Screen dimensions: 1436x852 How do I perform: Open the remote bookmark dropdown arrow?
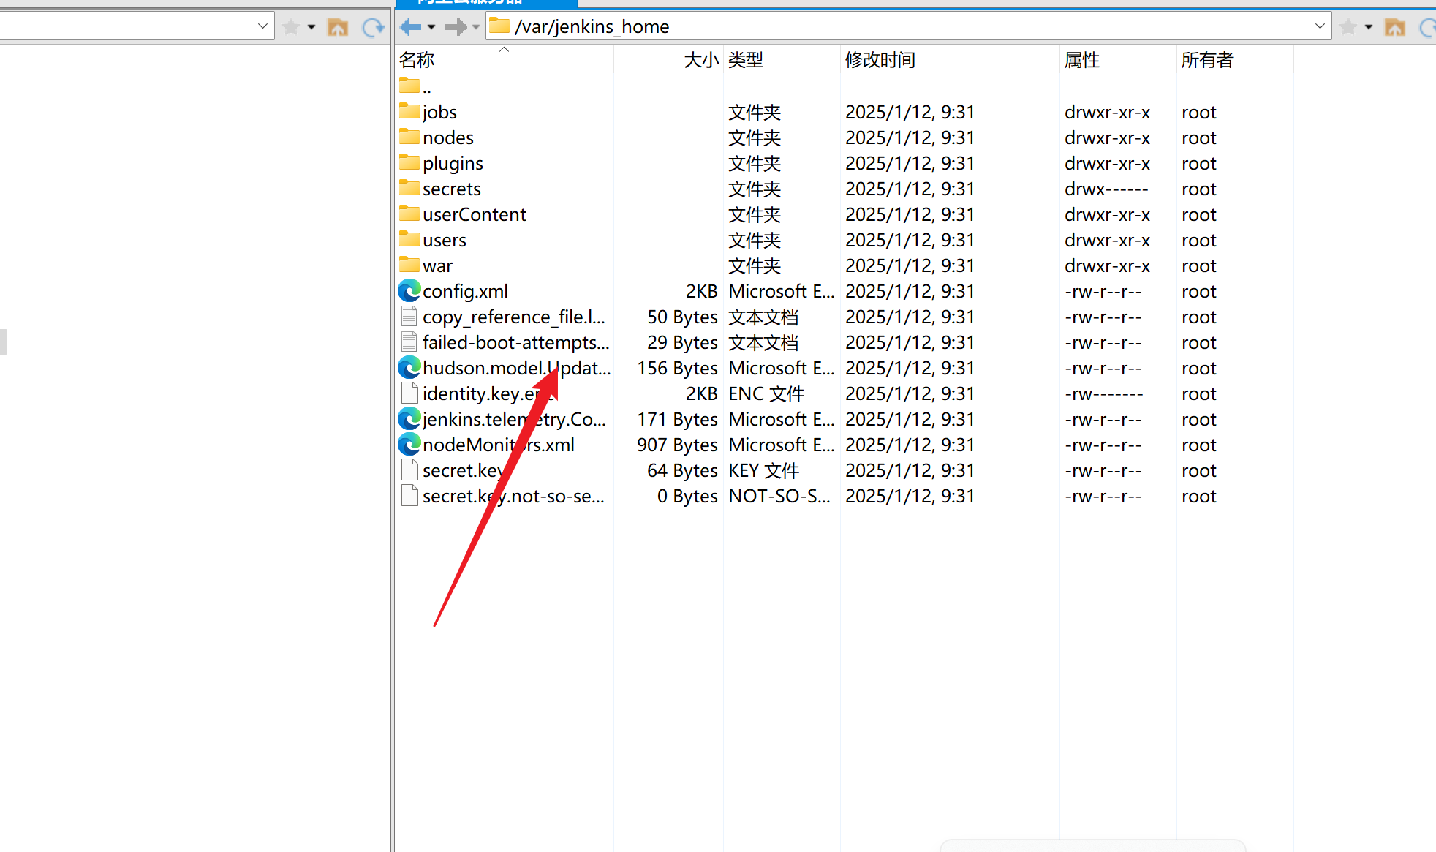click(x=1369, y=27)
